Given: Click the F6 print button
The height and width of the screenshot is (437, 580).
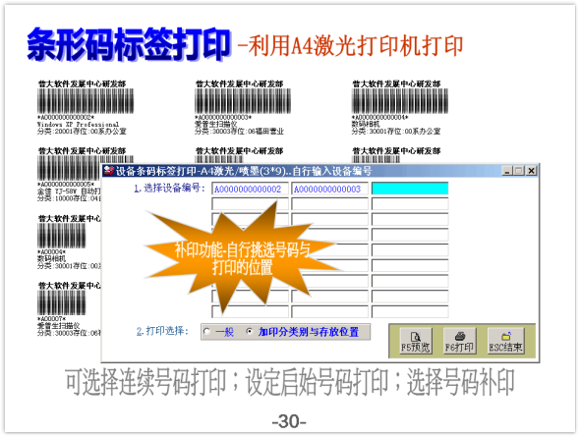Looking at the screenshot, I should point(459,341).
